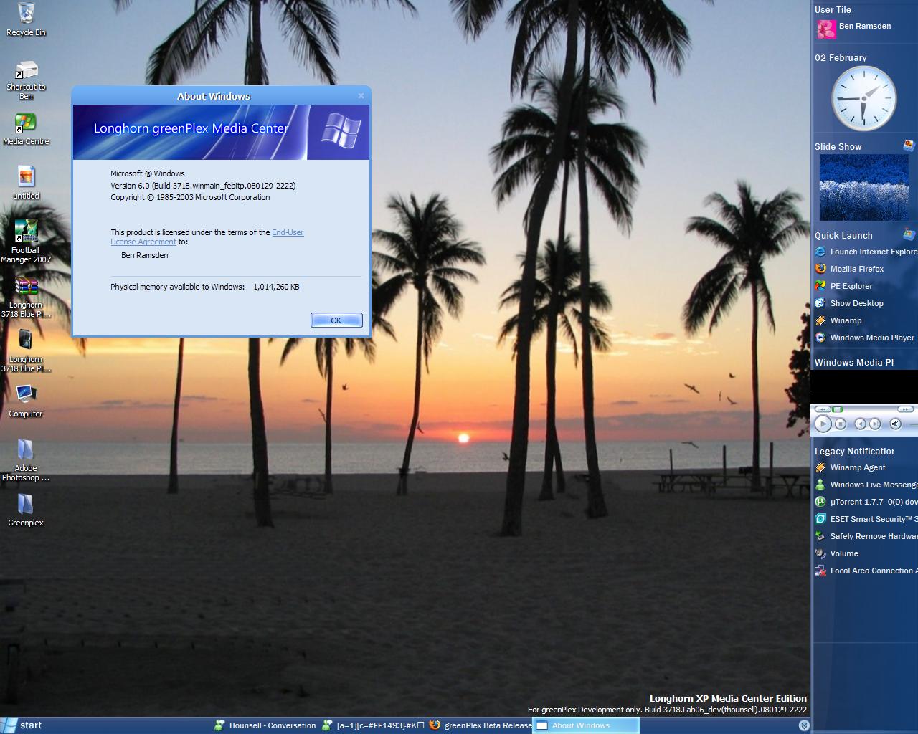Screen dimensions: 918x734
Task: Select the upper Longhorn 3718 Blue Pl... archive icon
Action: (x=26, y=297)
